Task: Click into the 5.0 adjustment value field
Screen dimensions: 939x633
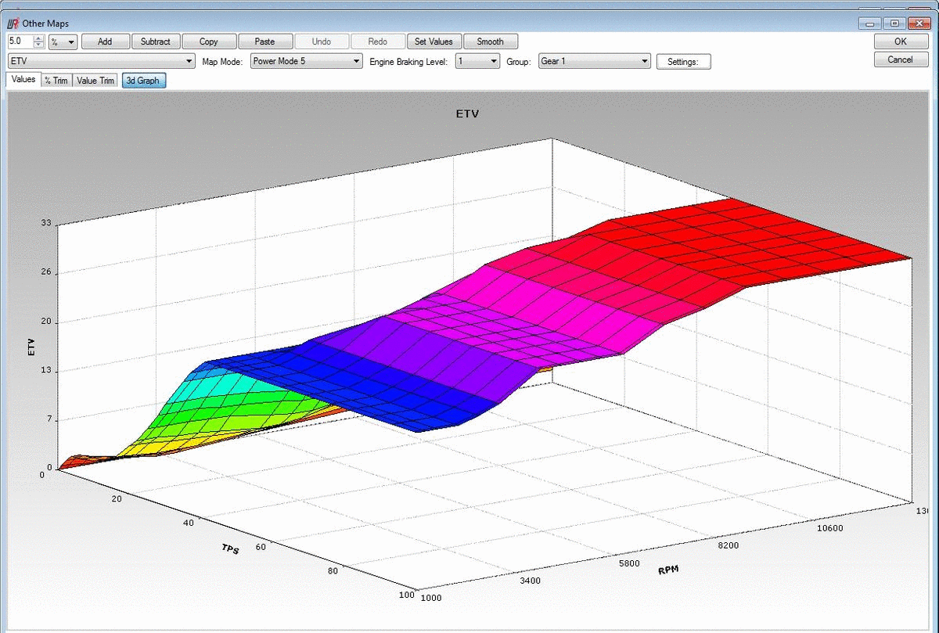Action: (x=20, y=41)
